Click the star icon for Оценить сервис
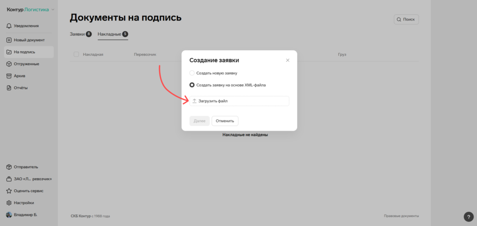477x226 pixels. pyautogui.click(x=9, y=191)
